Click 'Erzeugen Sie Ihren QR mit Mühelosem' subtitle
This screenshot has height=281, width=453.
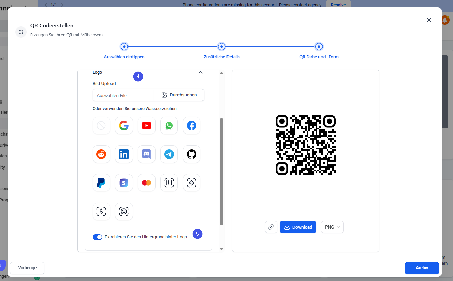(x=67, y=35)
